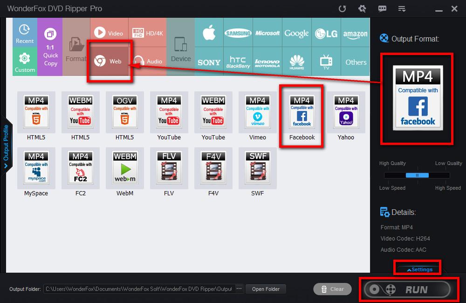Start ripping with the RUN button

tap(407, 289)
